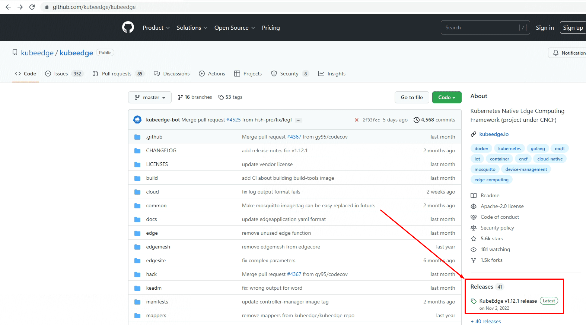Open the KubeEdge v1.12.1 release link
The image size is (586, 325).
(508, 301)
